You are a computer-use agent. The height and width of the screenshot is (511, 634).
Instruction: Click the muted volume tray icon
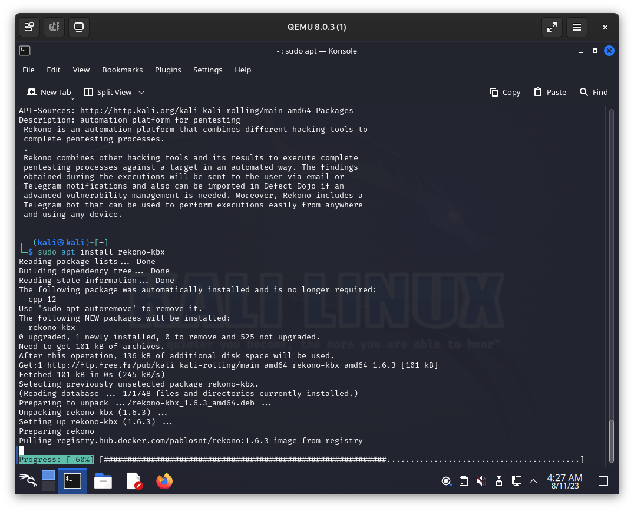pos(481,481)
